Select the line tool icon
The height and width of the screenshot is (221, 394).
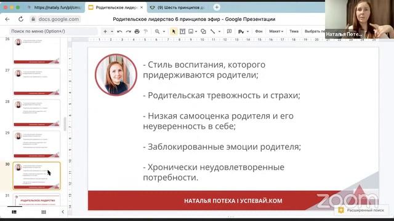[213, 31]
